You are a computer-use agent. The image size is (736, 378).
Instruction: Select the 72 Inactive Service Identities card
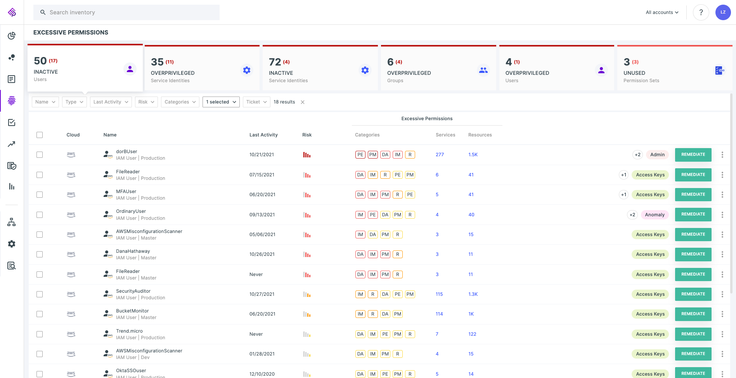click(320, 68)
